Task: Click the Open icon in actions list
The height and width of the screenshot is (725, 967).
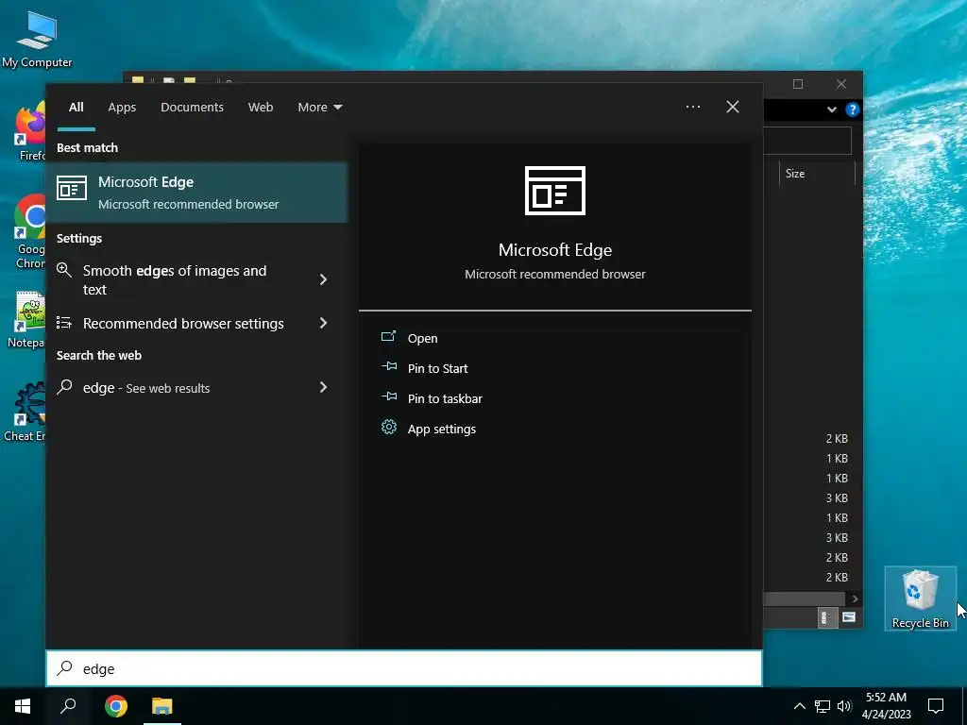Action: tap(388, 337)
